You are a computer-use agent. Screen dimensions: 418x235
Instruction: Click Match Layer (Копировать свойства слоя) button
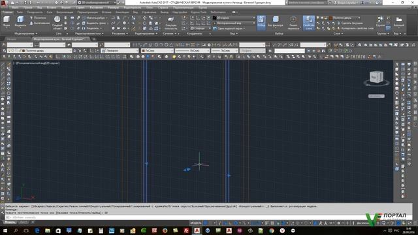click(355, 28)
